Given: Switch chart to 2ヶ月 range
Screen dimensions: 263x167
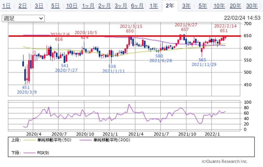Looking at the screenshot, I should 104,6.
